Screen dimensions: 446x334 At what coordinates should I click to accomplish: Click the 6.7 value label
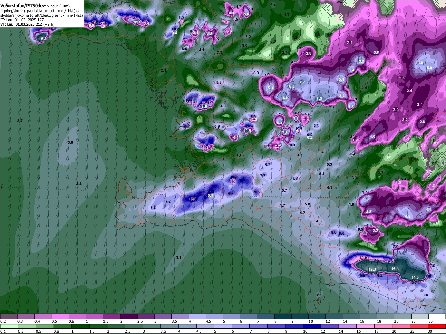[268, 164]
